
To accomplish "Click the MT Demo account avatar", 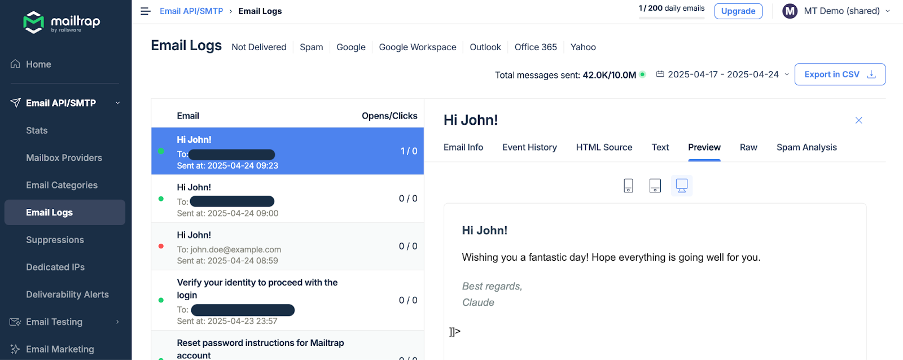I will [790, 11].
